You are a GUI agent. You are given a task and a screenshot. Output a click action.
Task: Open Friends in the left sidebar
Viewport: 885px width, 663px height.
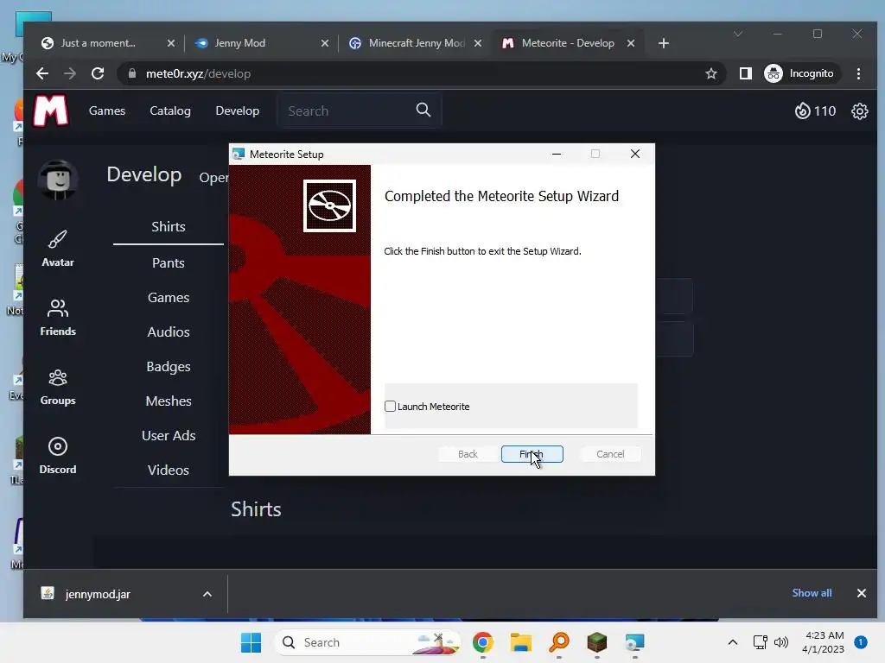(58, 318)
